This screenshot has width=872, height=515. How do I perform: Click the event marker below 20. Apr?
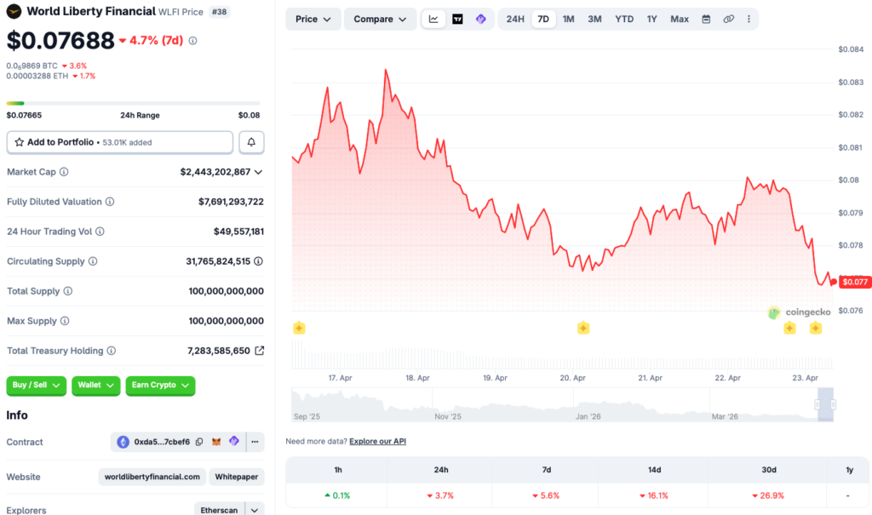click(583, 328)
